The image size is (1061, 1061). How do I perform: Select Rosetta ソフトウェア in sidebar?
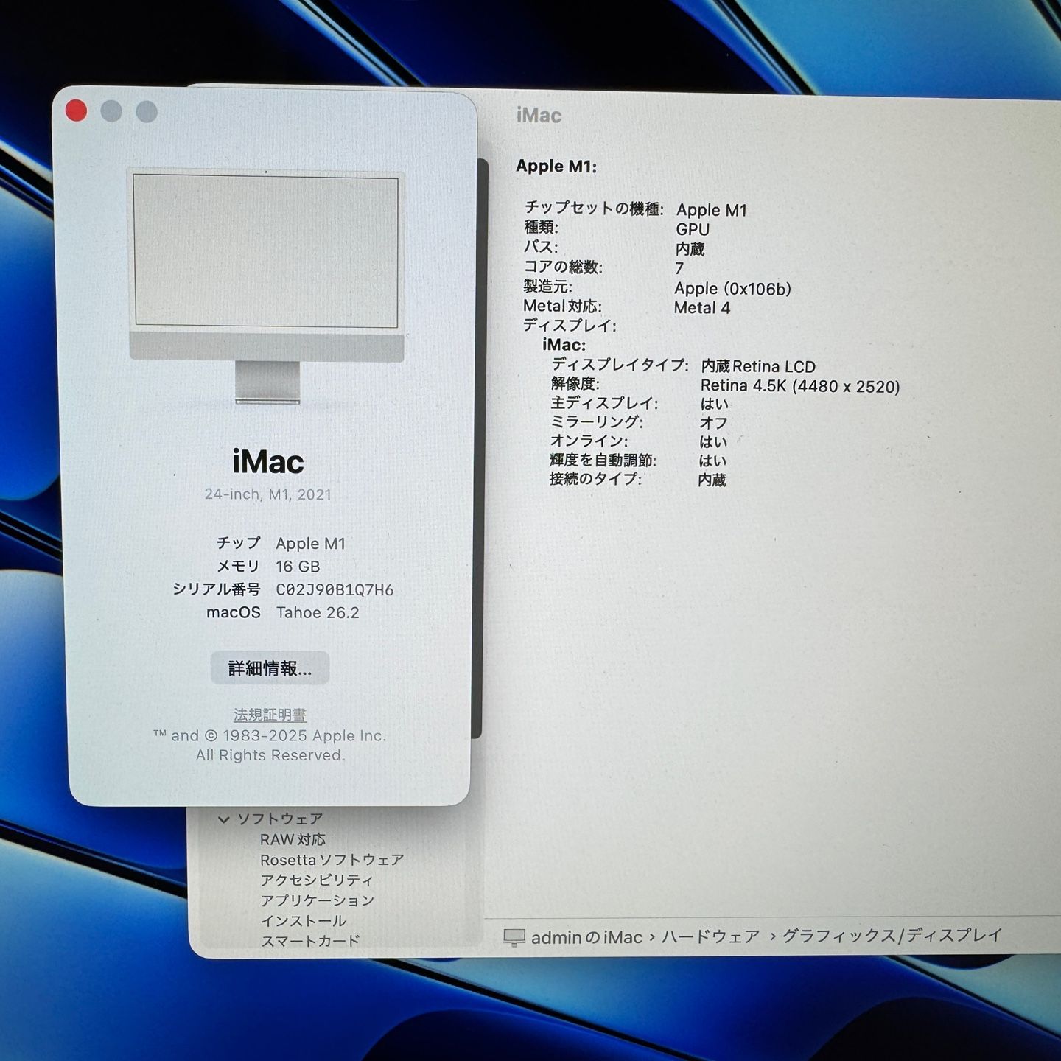click(x=332, y=860)
